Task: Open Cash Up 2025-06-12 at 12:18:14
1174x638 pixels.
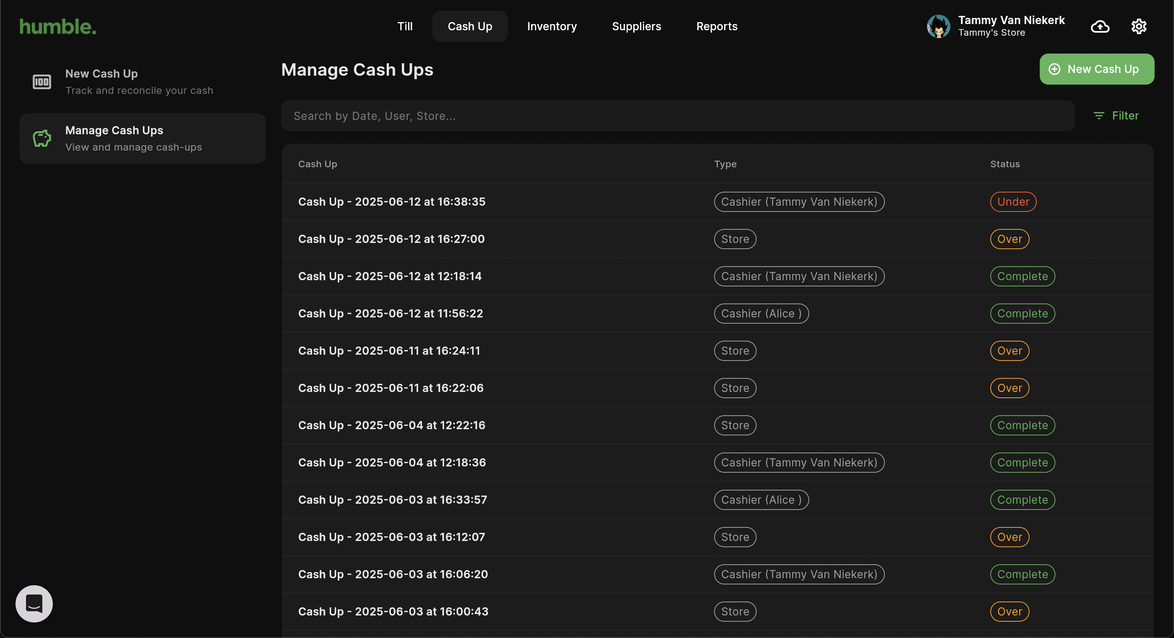Action: click(x=717, y=277)
